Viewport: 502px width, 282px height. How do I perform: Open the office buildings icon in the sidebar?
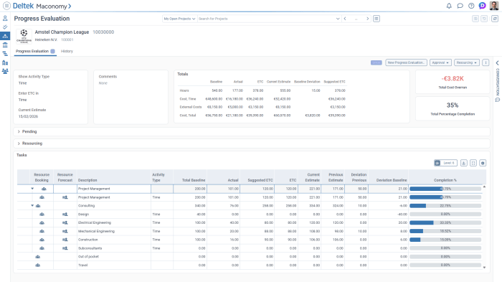pyautogui.click(x=5, y=62)
